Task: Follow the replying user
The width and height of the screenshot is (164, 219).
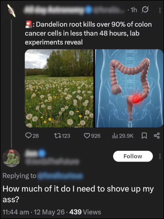Action: [133, 156]
